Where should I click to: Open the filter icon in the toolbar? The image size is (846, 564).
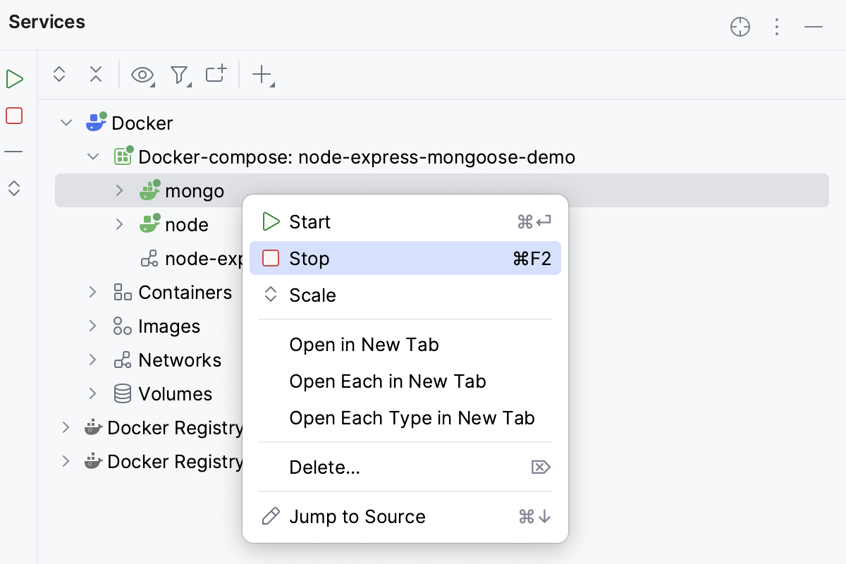pyautogui.click(x=180, y=73)
